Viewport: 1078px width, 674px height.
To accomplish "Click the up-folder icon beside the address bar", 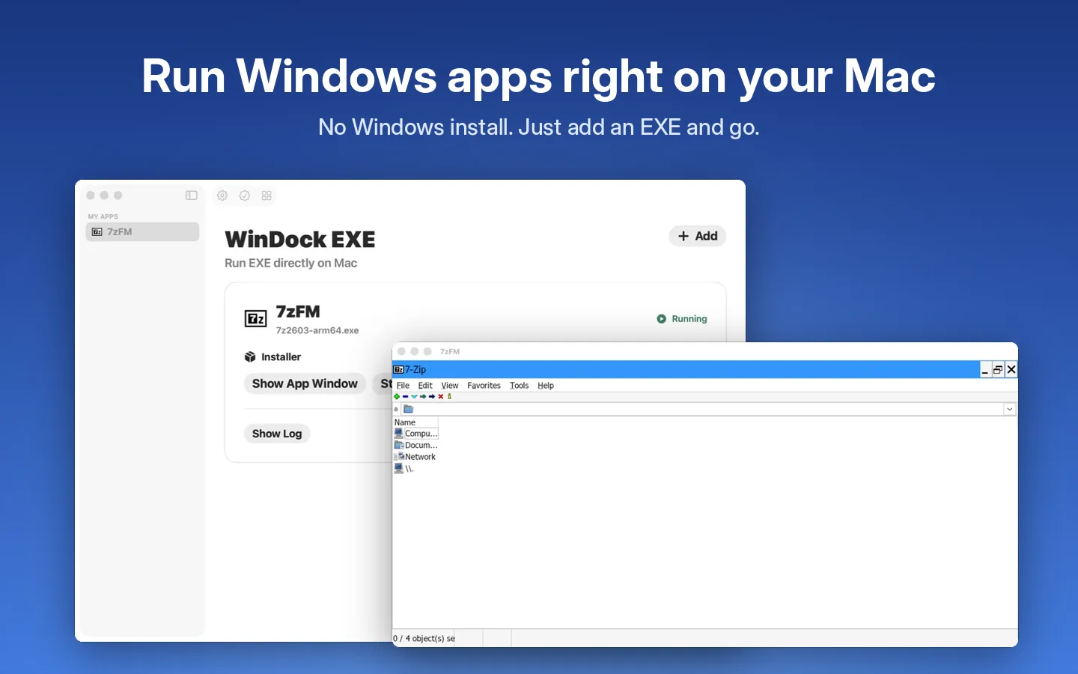I will 396,410.
